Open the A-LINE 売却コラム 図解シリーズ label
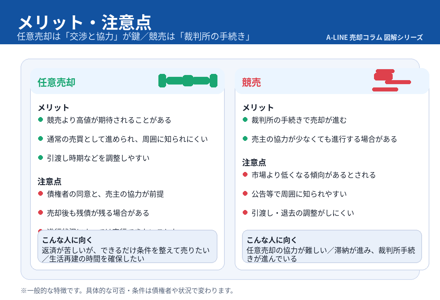Viewport: 440px width, 300px height. (x=374, y=37)
